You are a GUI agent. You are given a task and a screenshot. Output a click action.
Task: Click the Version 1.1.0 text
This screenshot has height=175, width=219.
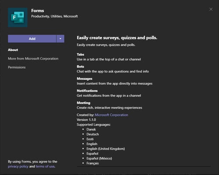[x=86, y=120]
